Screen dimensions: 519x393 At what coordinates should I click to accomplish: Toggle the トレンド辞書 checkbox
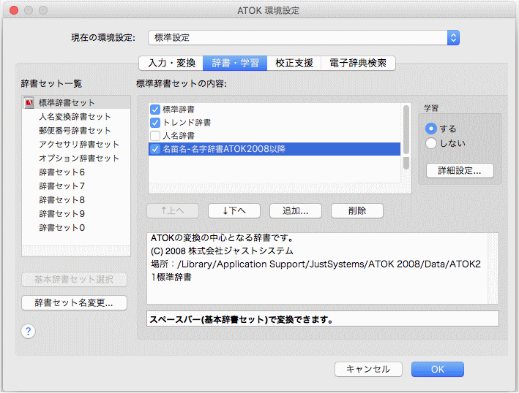point(155,123)
